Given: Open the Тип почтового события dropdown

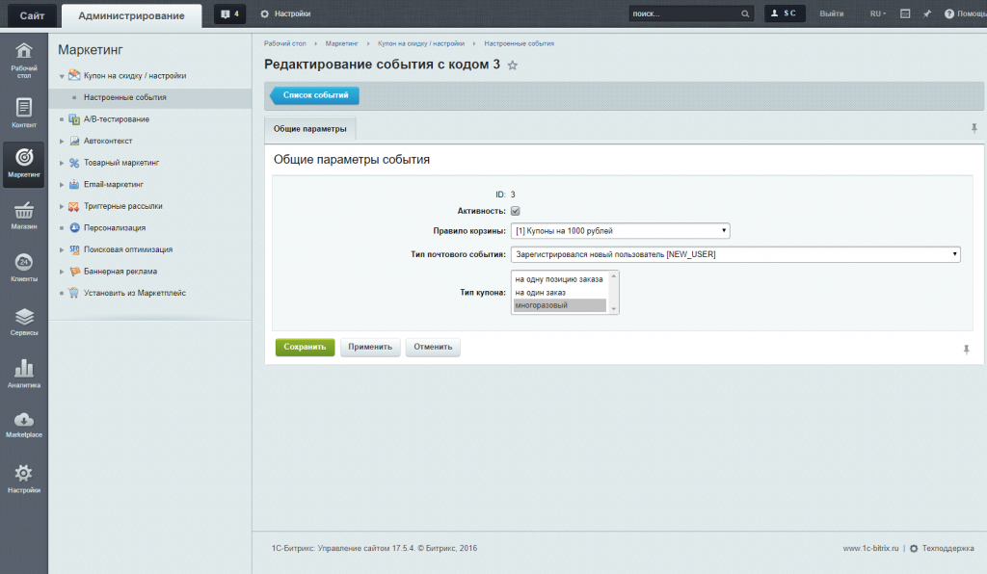Looking at the screenshot, I should tap(735, 254).
